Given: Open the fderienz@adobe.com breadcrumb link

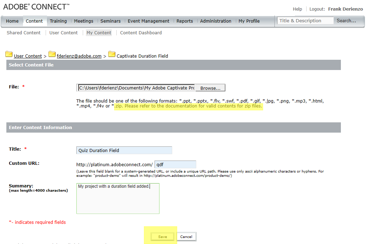Looking at the screenshot, I should pyautogui.click(x=79, y=56).
